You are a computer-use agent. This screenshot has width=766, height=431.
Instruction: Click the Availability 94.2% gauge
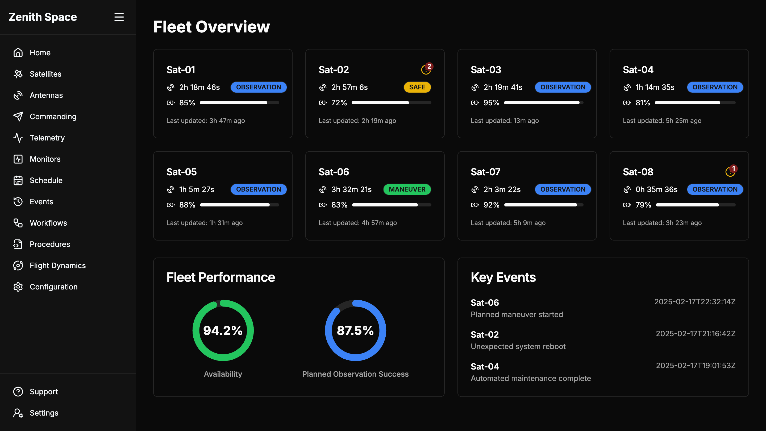coord(223,330)
